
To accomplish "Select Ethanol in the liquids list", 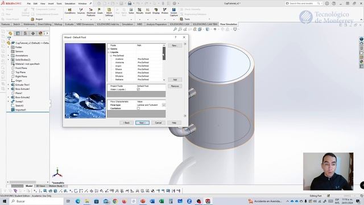I will tap(119, 73).
